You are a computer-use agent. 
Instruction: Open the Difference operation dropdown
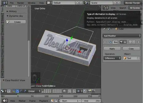point(112,58)
